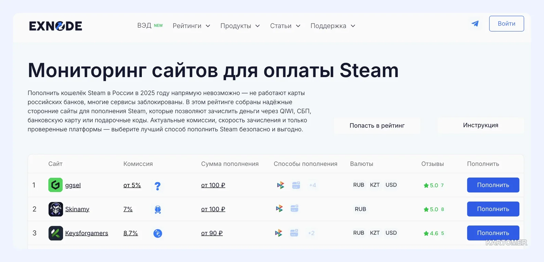This screenshot has height=262, width=544.
Task: Expand the Продукты dropdown menu
Action: click(240, 26)
